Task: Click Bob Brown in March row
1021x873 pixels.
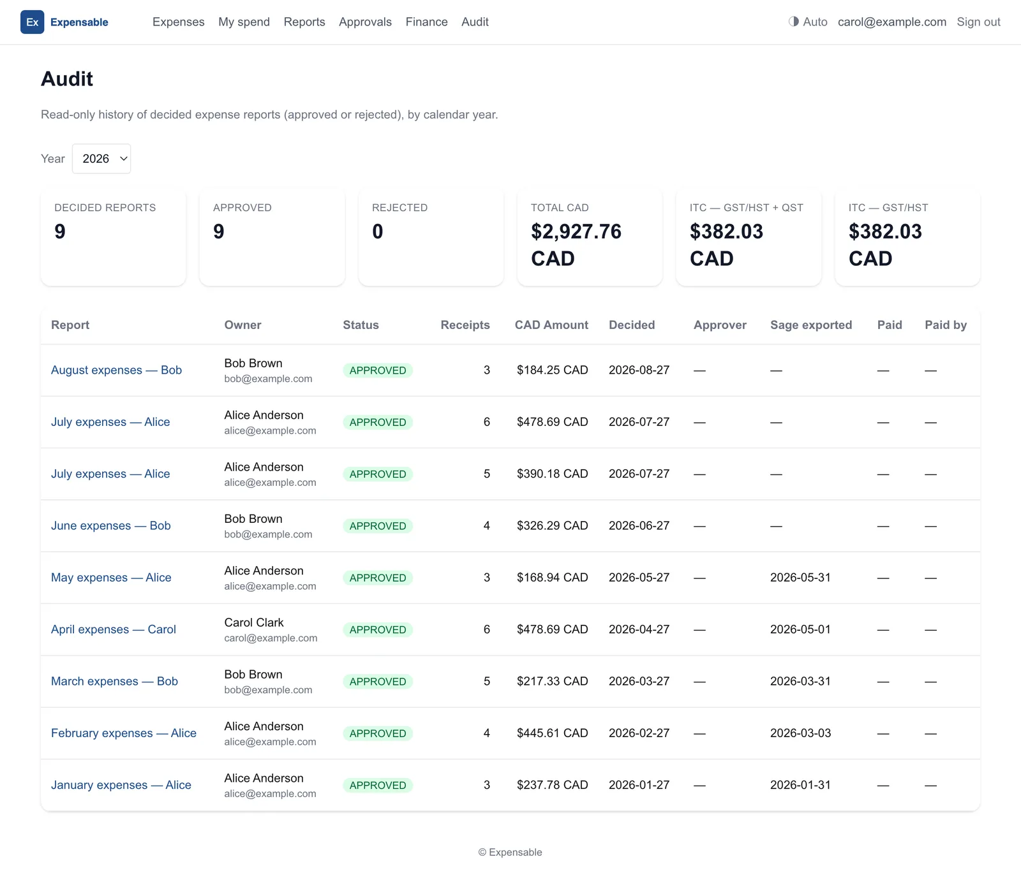Action: 253,675
